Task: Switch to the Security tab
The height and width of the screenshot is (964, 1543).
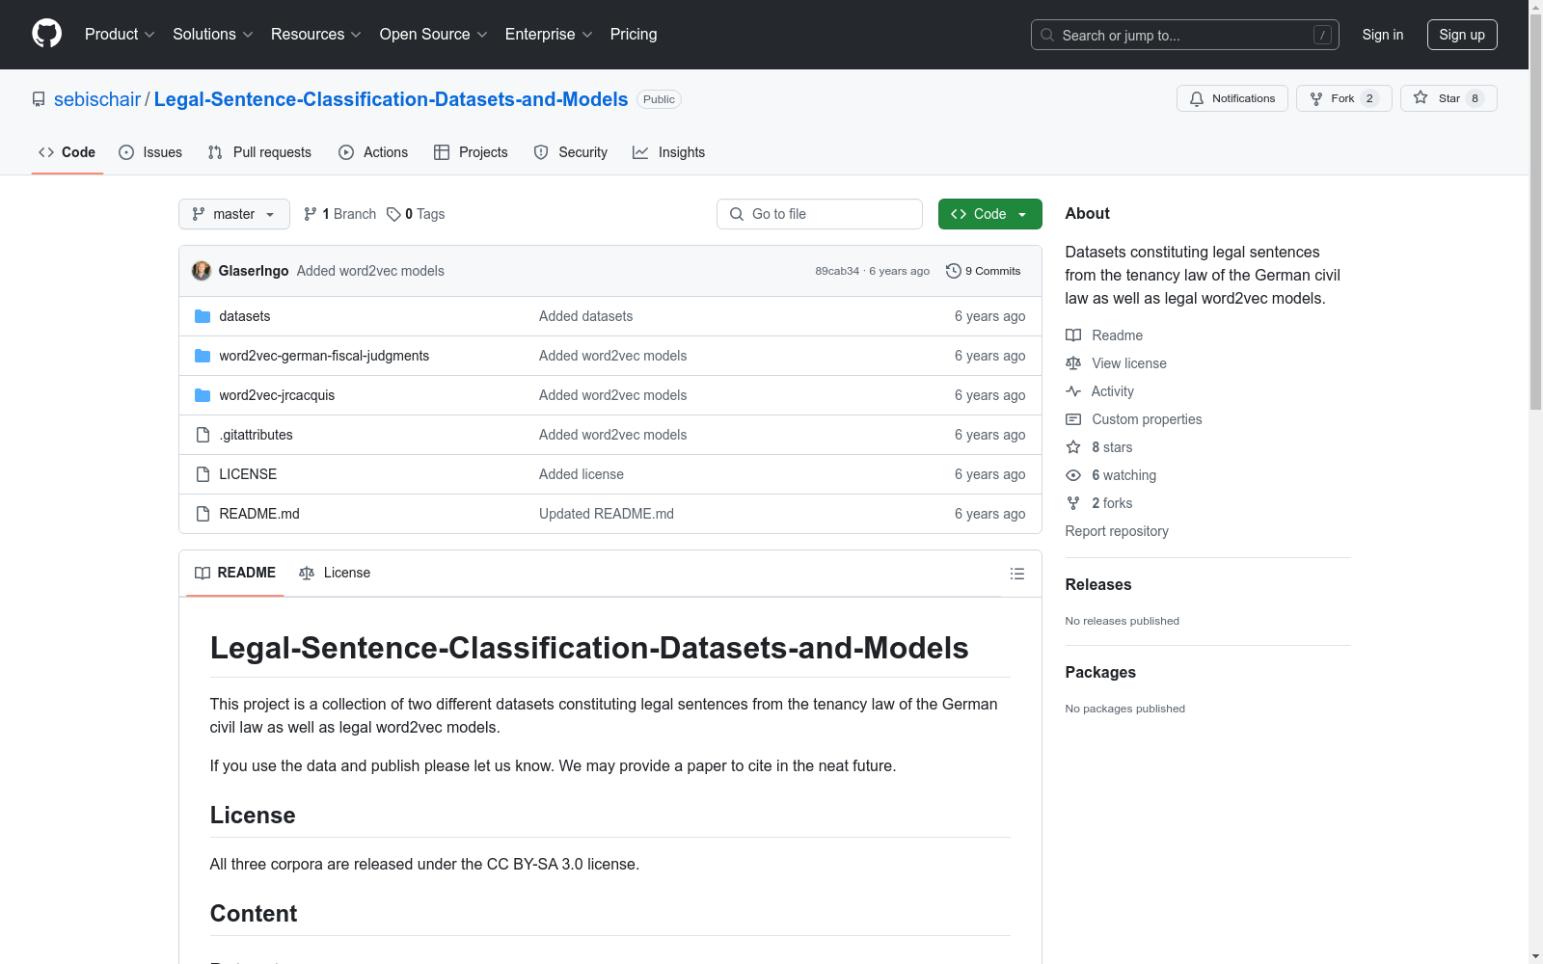Action: pos(571,152)
